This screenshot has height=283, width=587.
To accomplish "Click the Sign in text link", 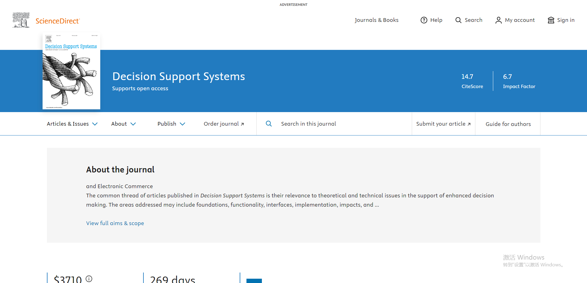I will point(566,20).
